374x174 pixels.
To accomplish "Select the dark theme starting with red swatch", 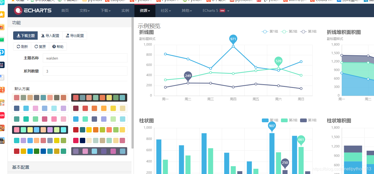I will [99, 98].
